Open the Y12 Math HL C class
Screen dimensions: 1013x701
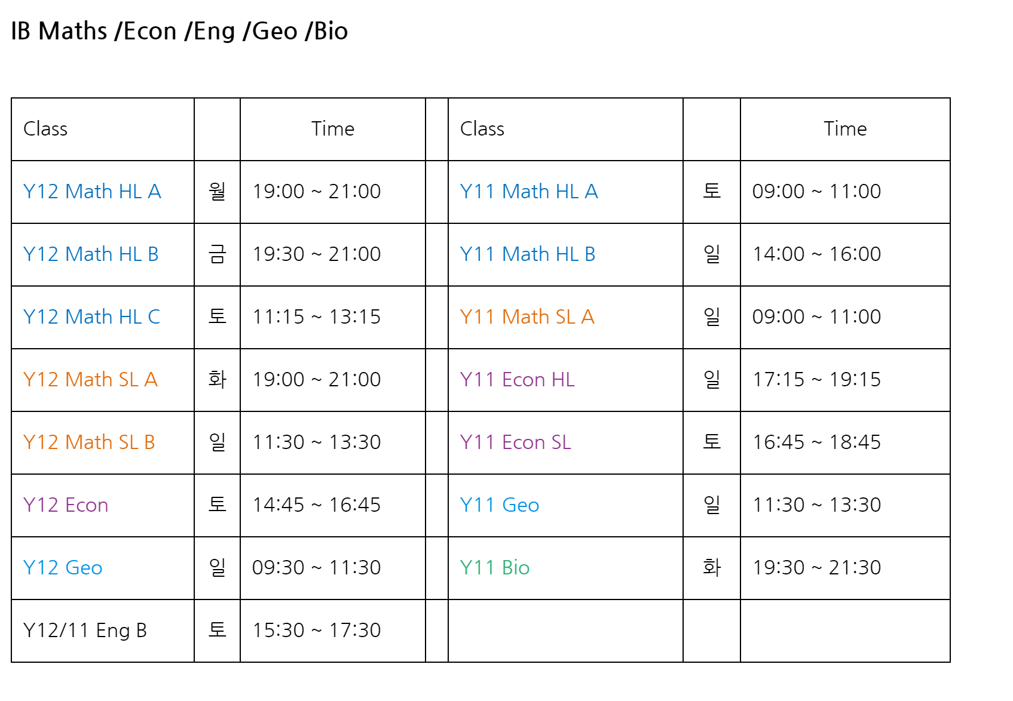pyautogui.click(x=91, y=317)
